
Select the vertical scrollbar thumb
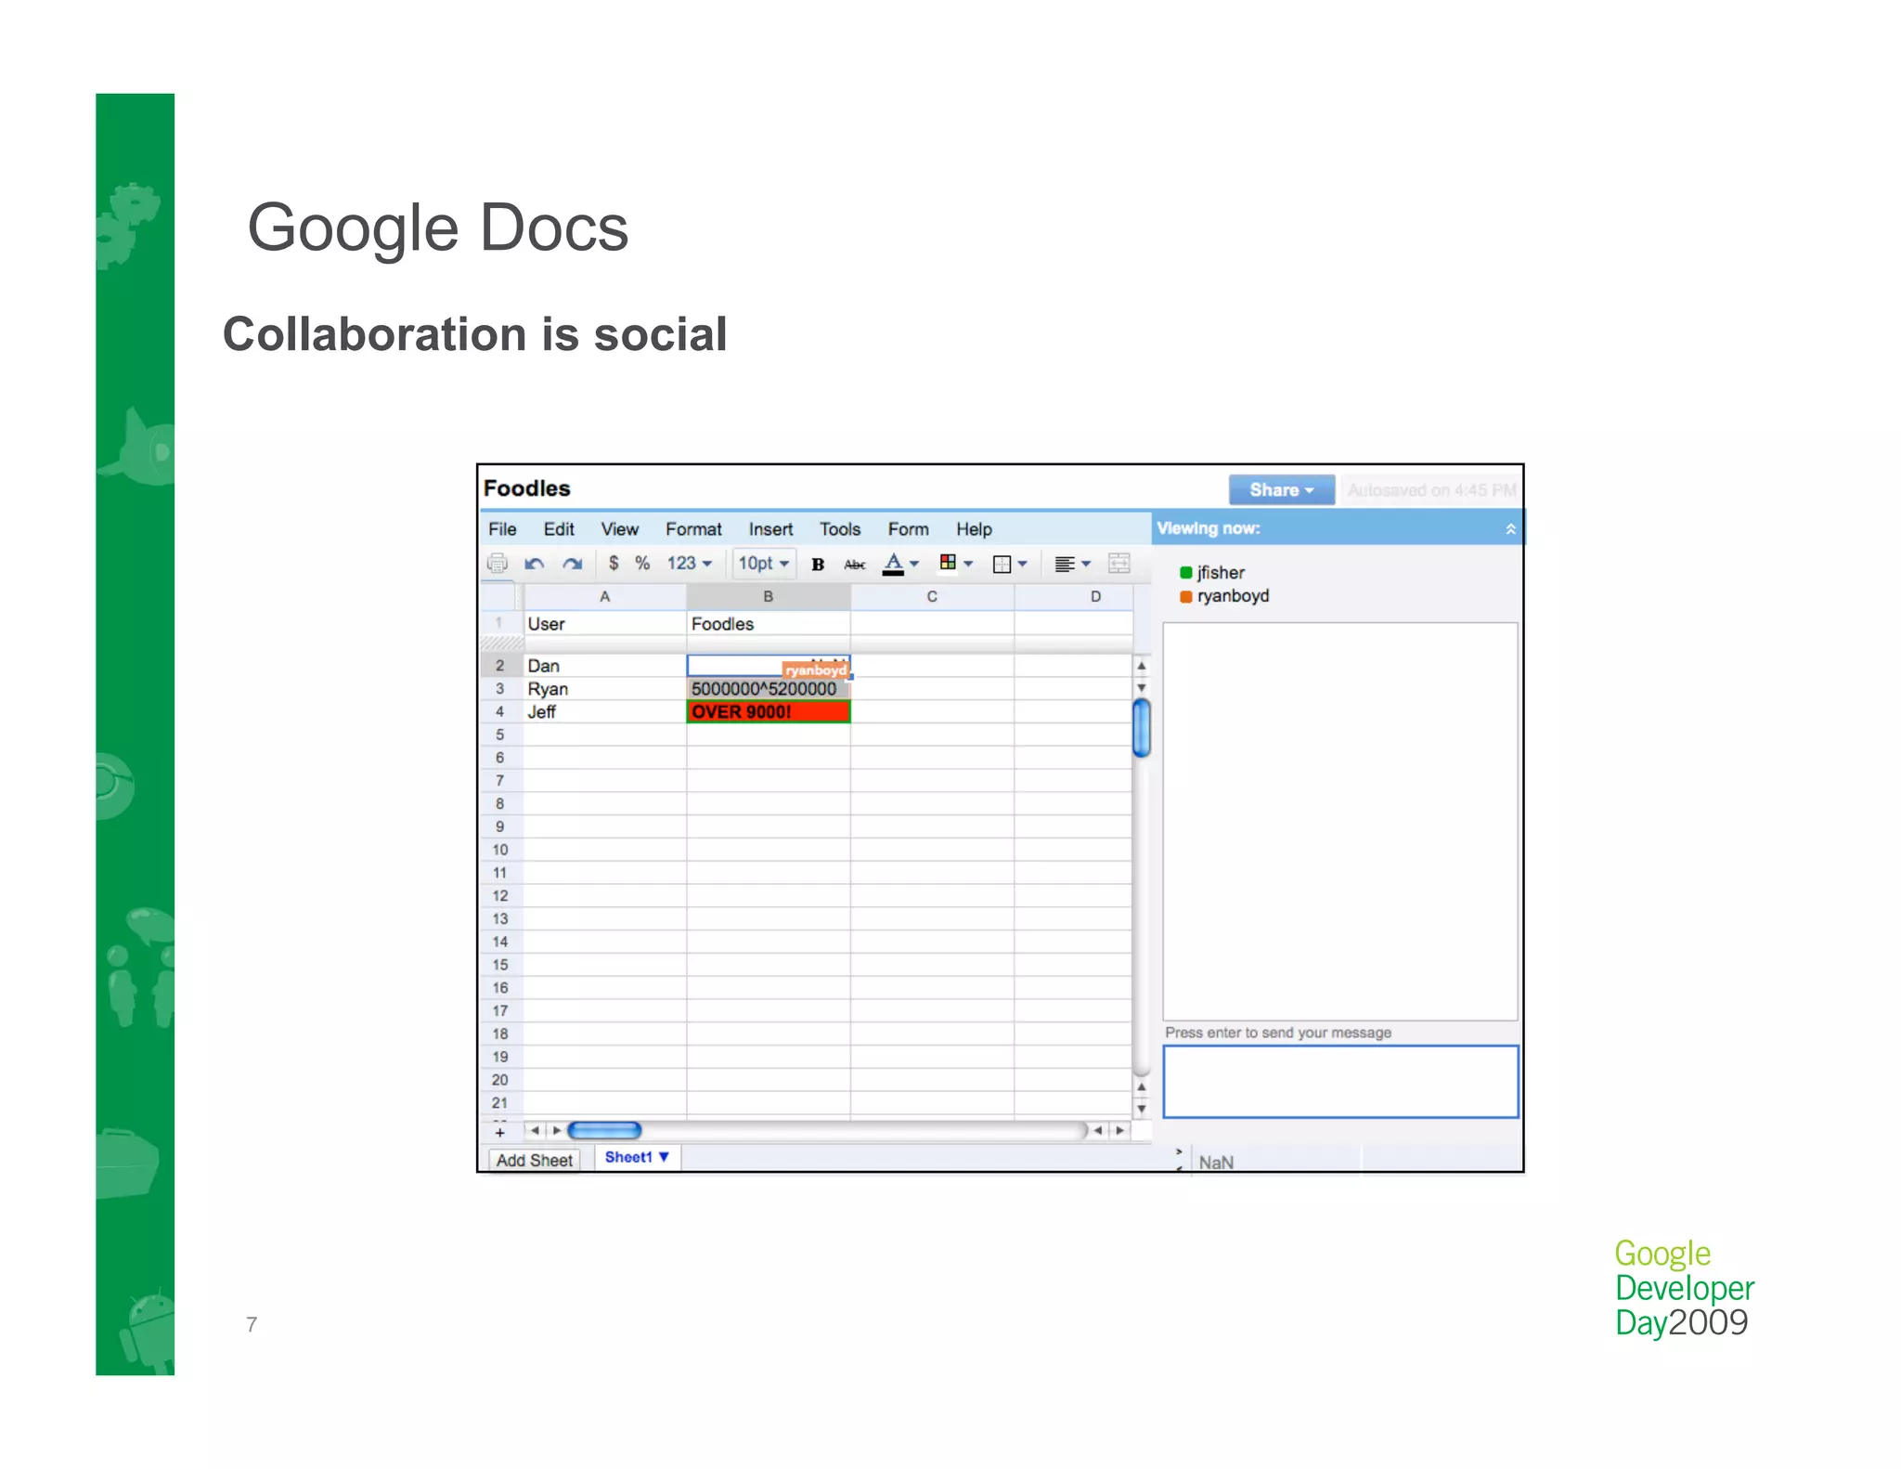tap(1142, 728)
